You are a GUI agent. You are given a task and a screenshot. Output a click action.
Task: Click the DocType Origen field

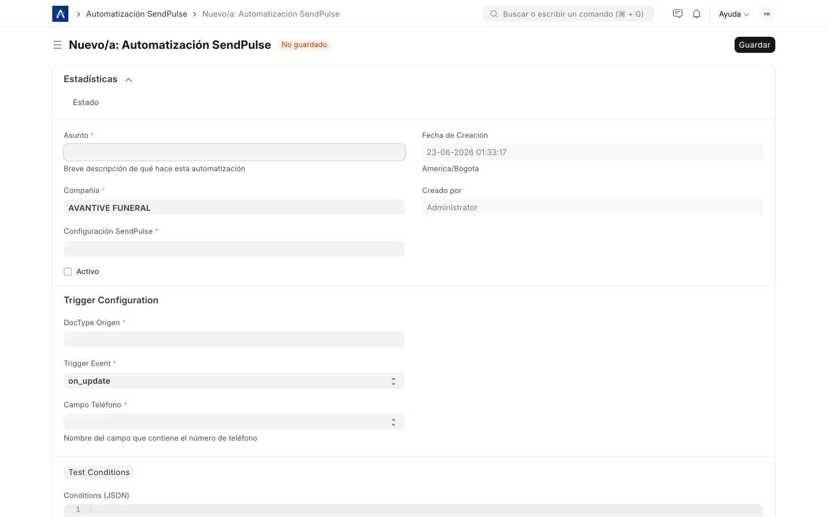[234, 339]
